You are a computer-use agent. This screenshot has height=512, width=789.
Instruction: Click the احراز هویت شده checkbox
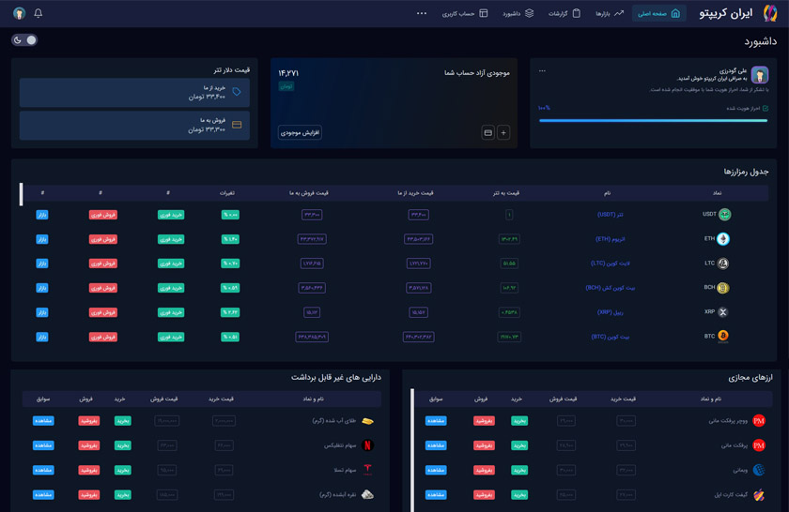click(x=765, y=109)
